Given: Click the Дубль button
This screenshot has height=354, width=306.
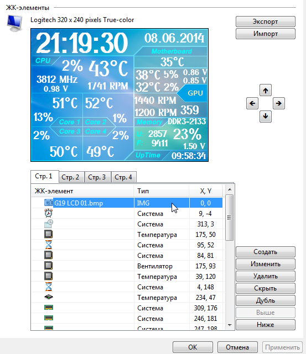Looking at the screenshot, I should click(266, 300).
